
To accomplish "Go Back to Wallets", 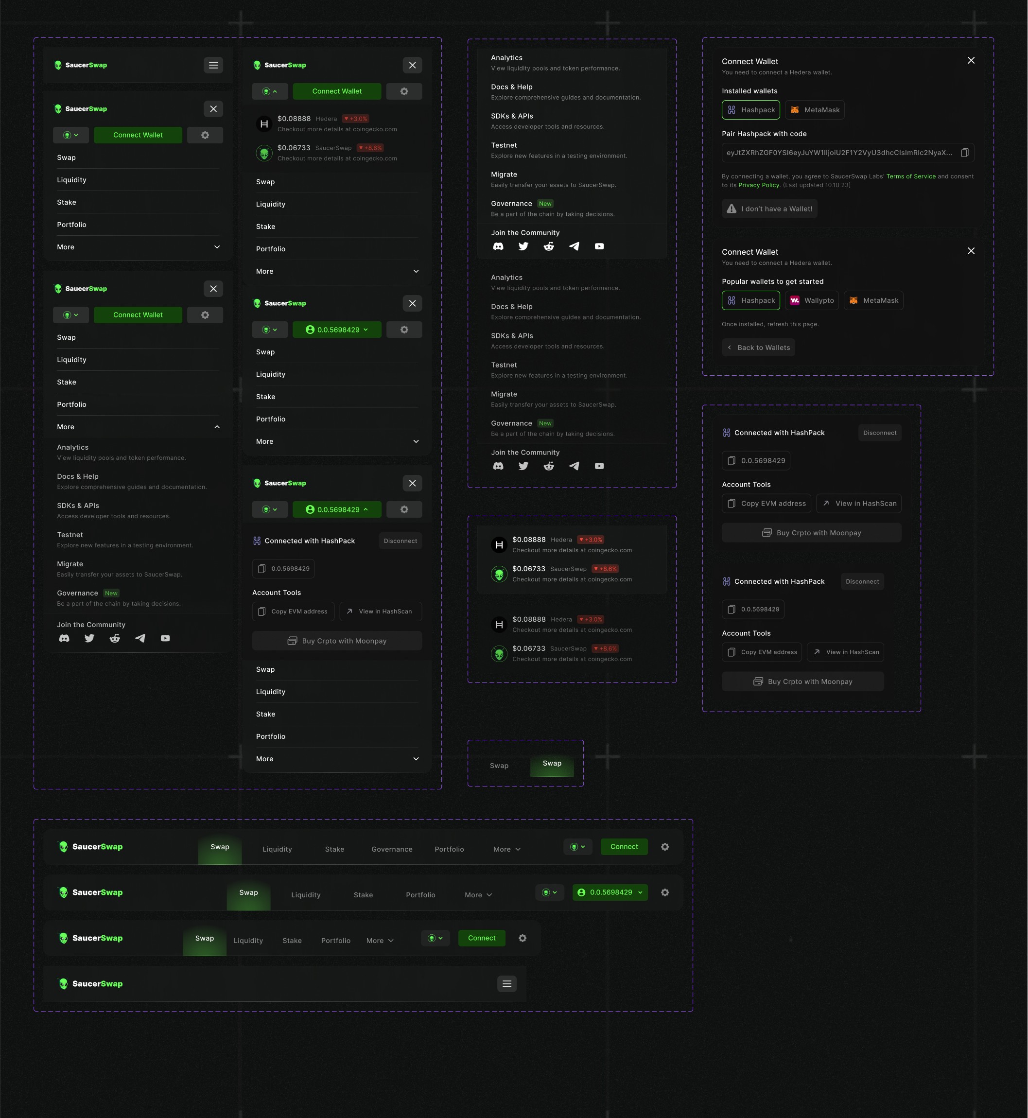I will point(758,348).
